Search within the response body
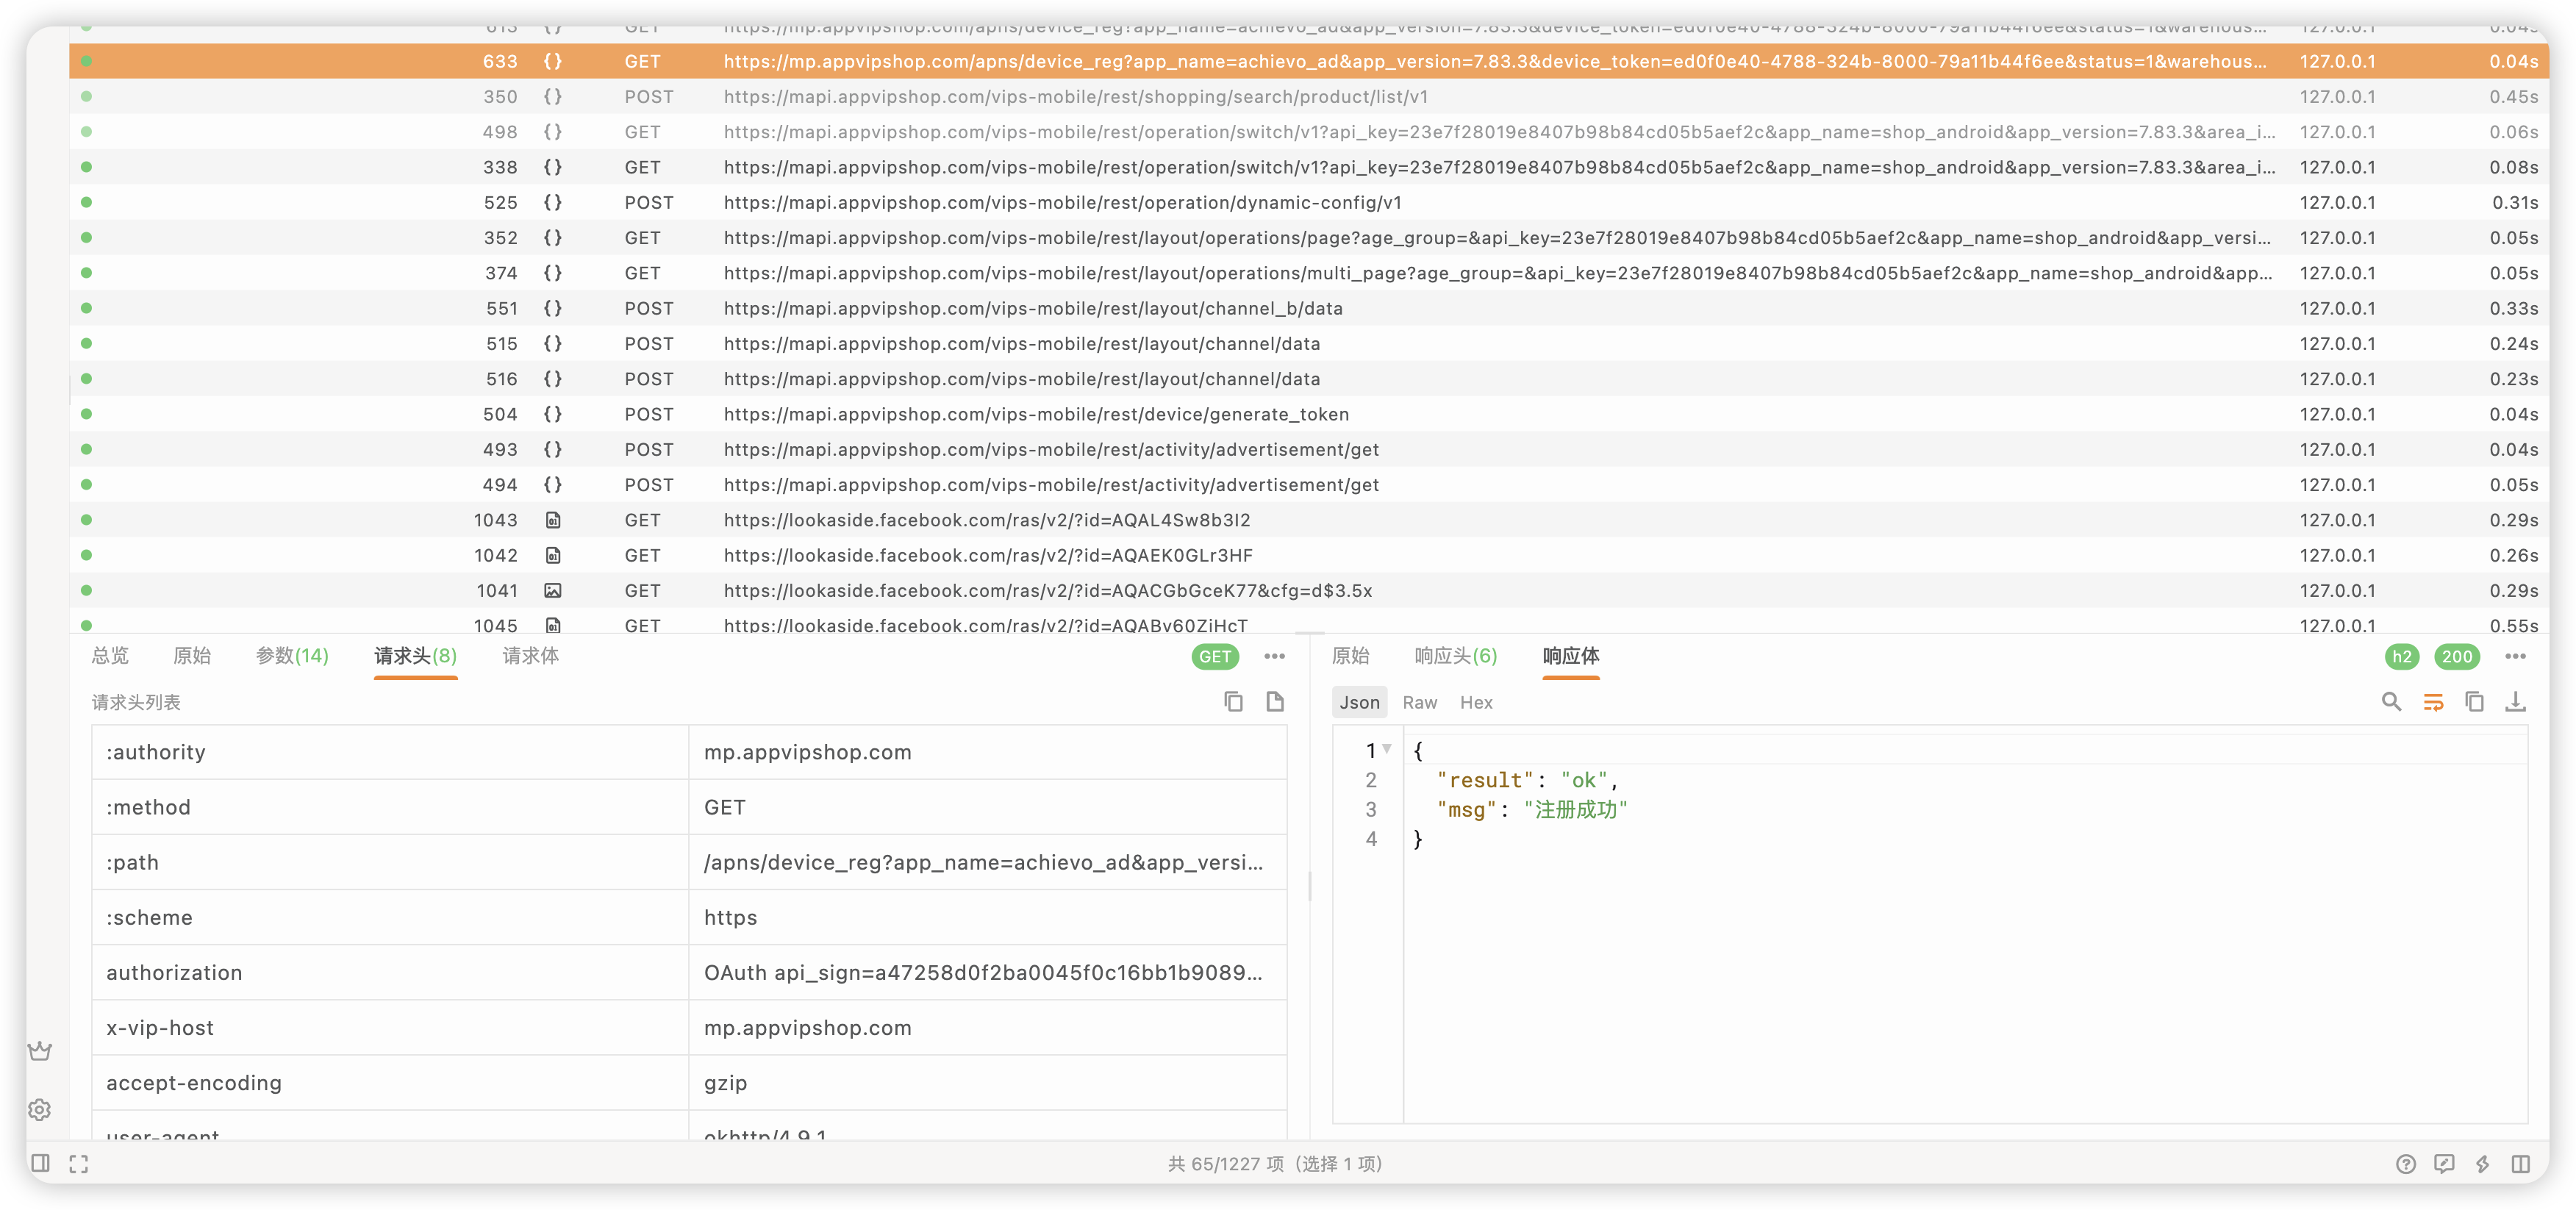2576x1210 pixels. coord(2391,702)
